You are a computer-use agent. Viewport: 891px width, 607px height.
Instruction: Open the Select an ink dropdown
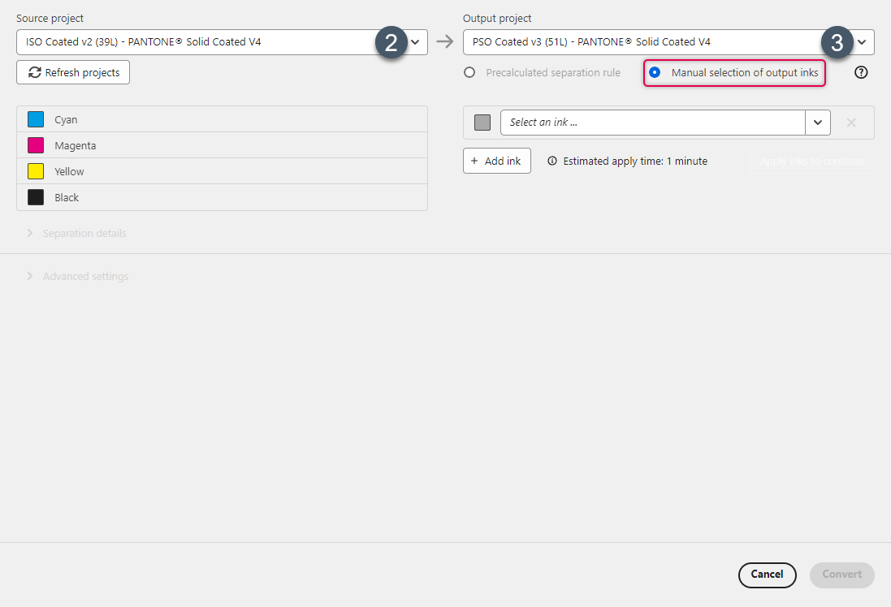point(818,123)
